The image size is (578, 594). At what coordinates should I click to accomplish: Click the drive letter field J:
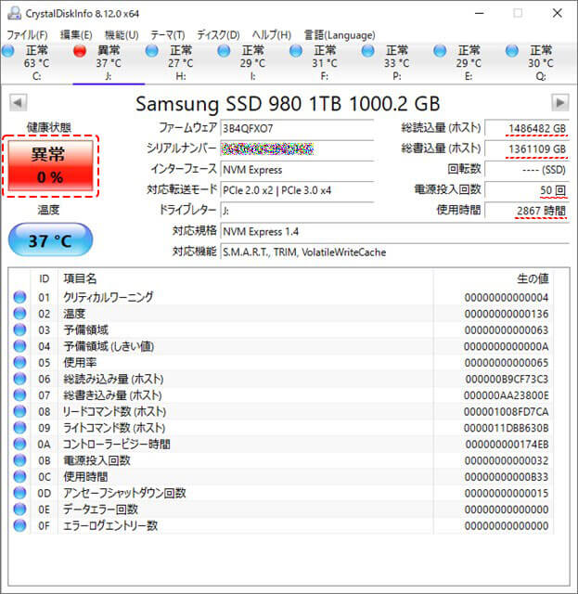(x=297, y=211)
